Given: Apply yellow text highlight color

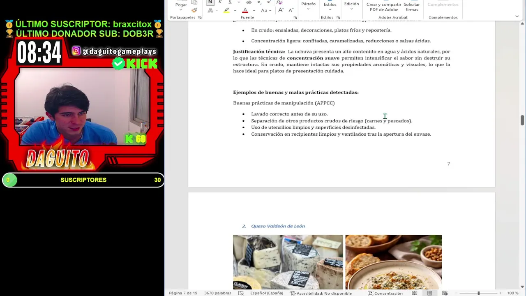Looking at the screenshot, I should [226, 10].
